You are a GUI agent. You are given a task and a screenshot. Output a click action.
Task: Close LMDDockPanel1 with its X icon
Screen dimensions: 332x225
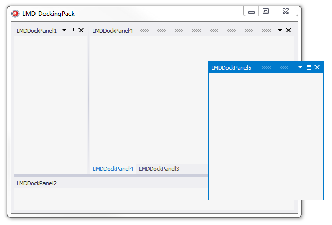coord(81,30)
